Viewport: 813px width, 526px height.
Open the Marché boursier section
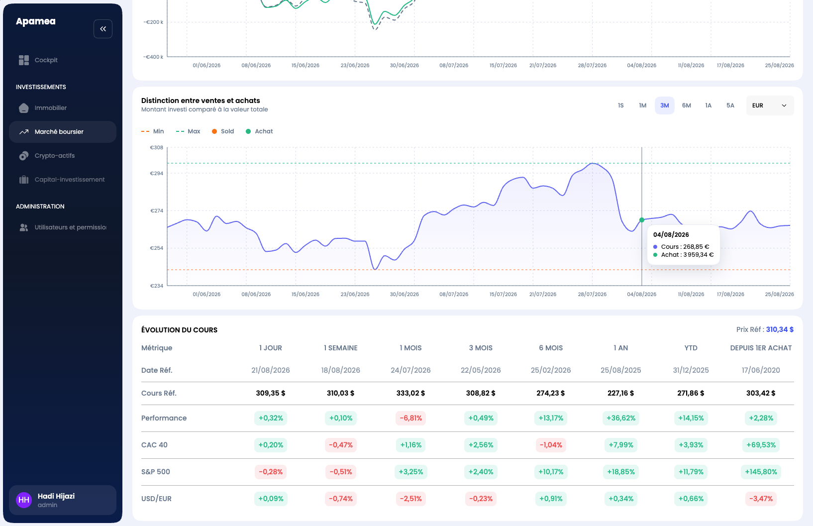(63, 132)
